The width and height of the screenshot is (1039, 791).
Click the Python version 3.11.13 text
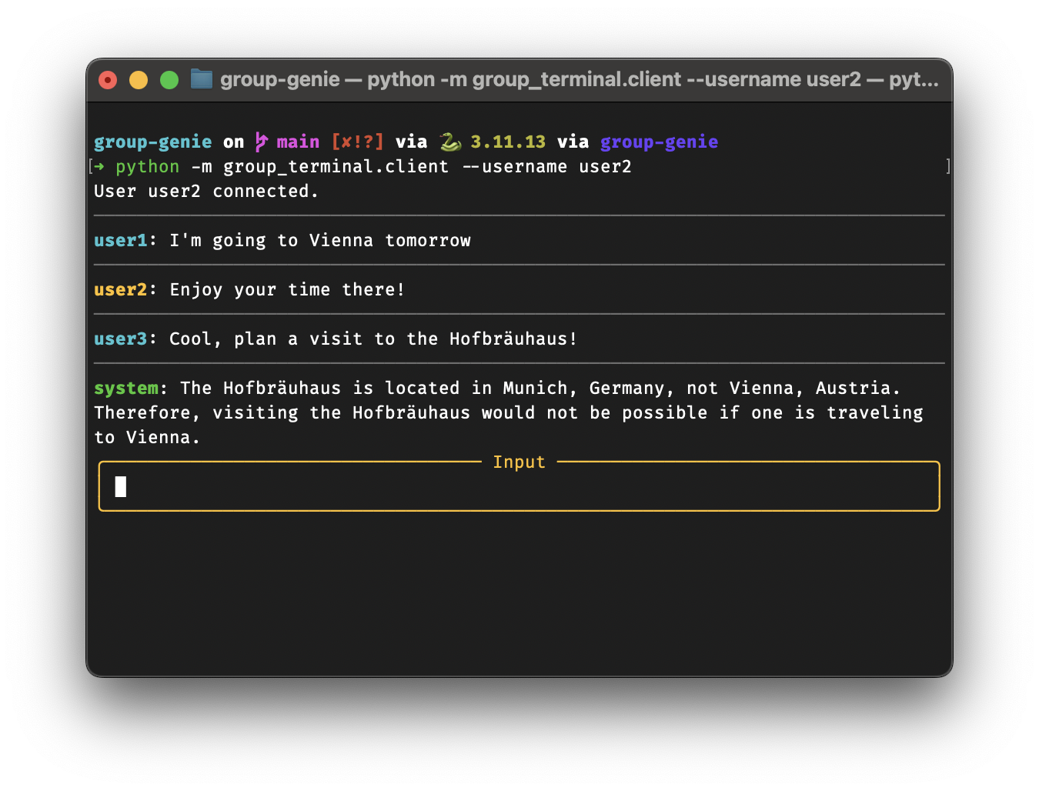click(x=508, y=142)
